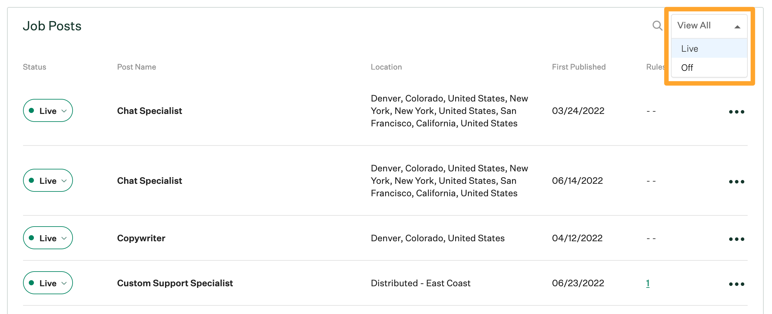Select Off from the View All dropdown

point(687,68)
